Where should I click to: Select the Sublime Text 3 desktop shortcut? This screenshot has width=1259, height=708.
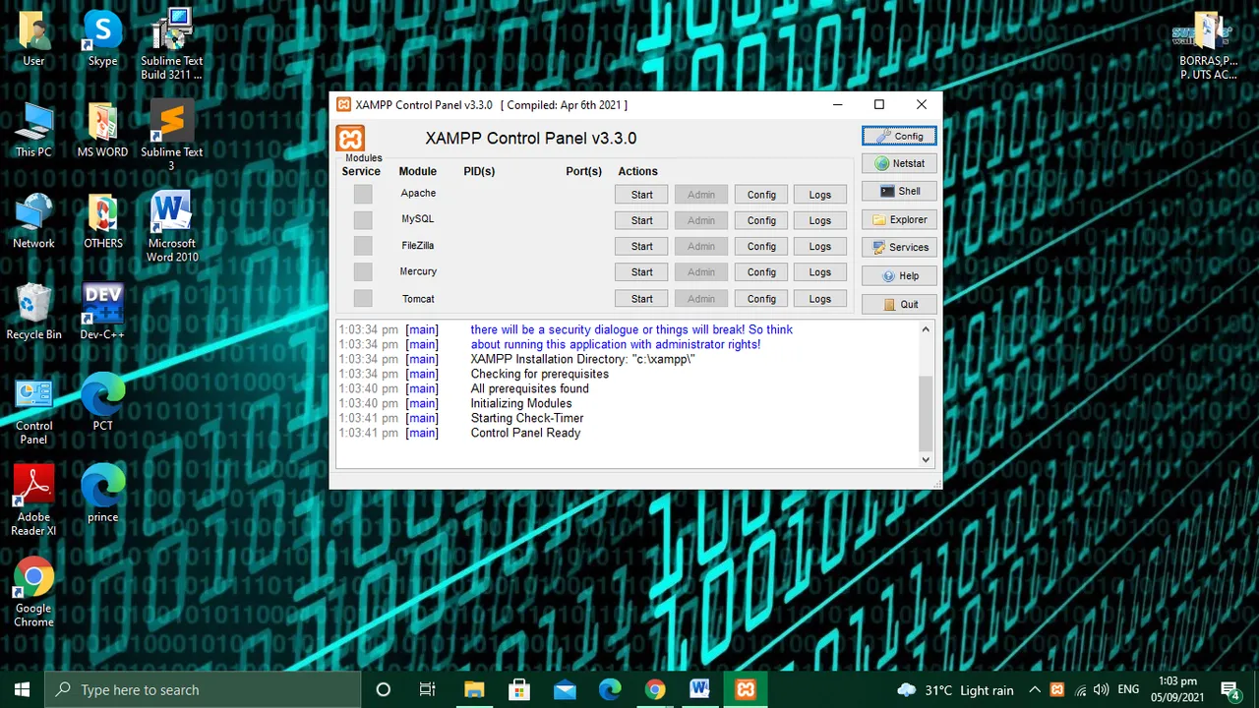coord(171,136)
